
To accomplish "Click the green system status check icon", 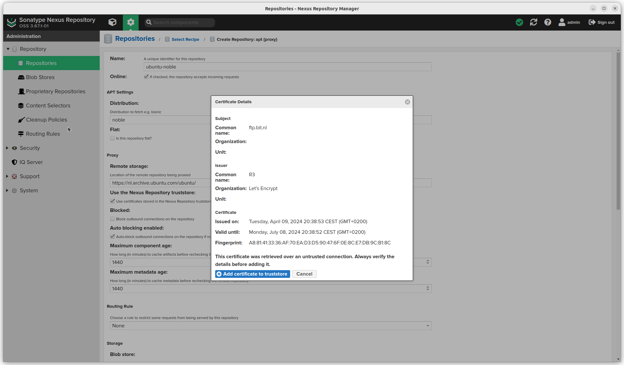I will pyautogui.click(x=519, y=22).
